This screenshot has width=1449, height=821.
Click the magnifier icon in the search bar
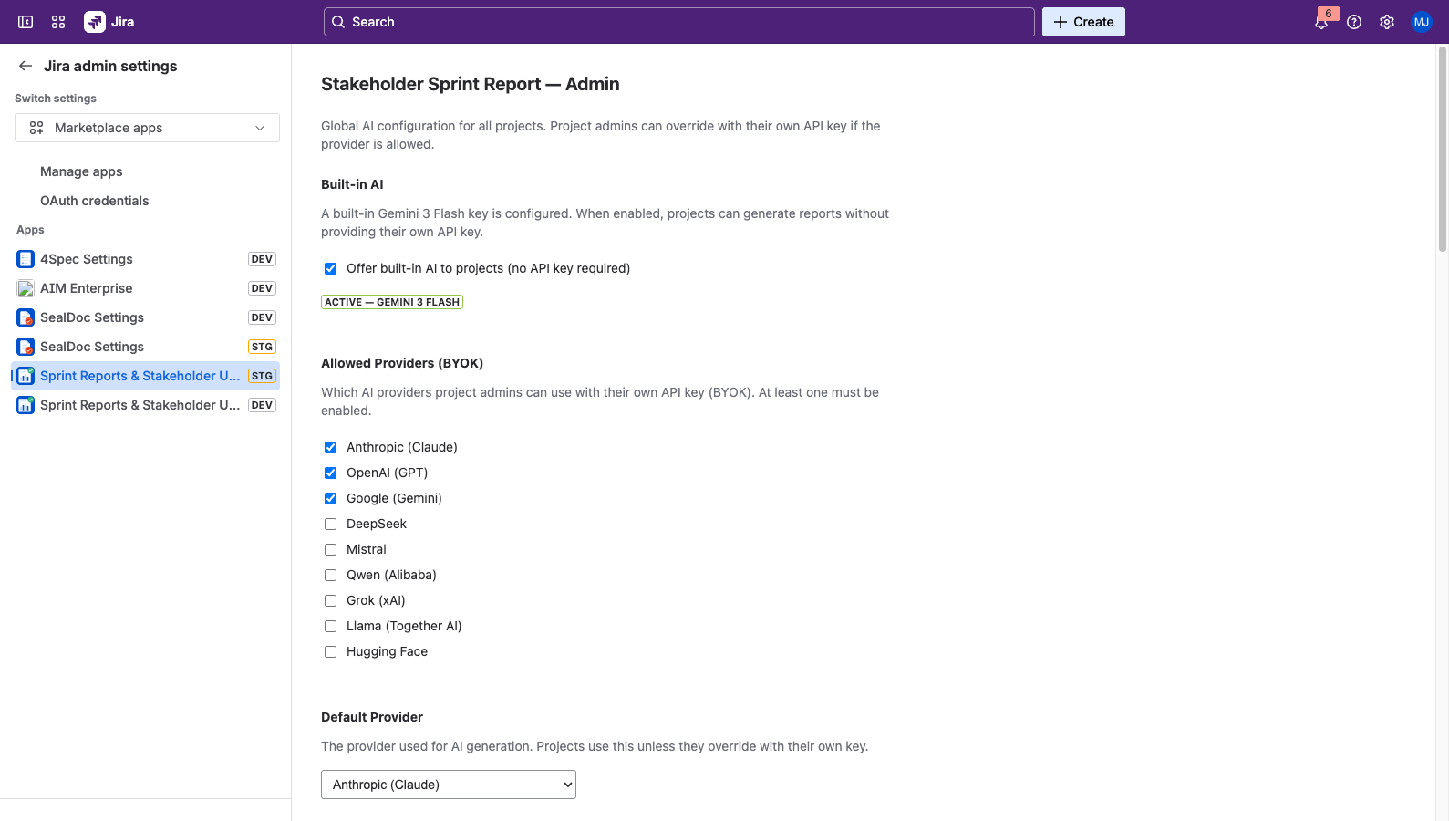point(338,22)
